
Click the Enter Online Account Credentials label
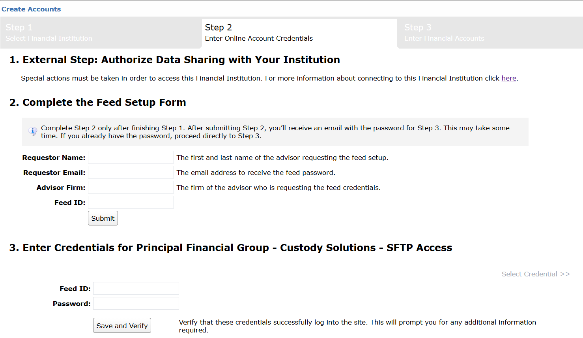[x=259, y=38]
